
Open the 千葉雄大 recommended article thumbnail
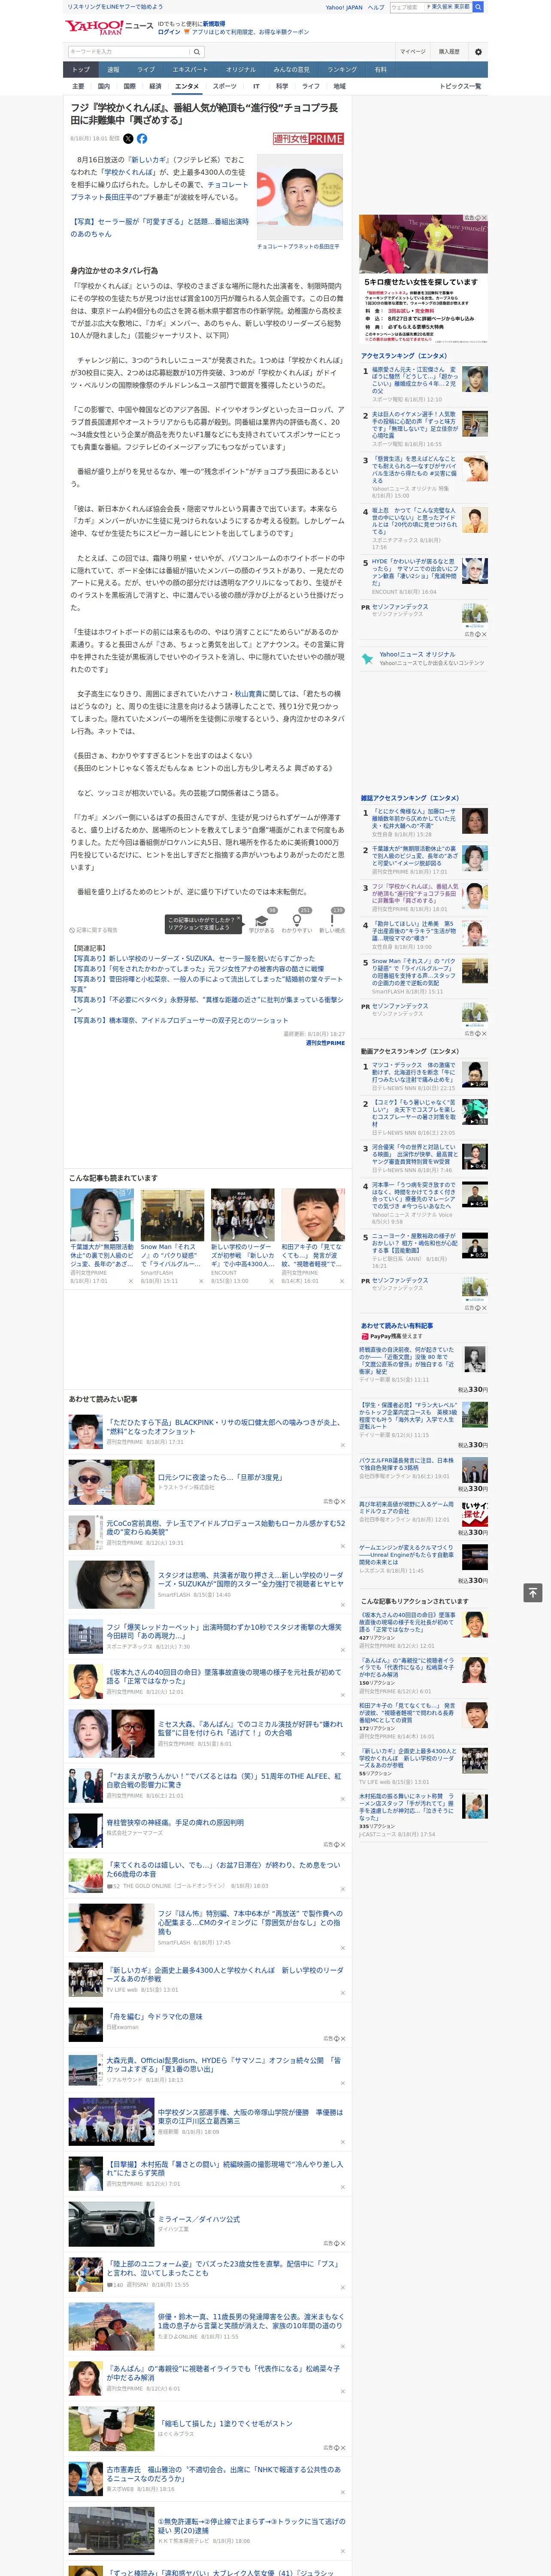click(x=102, y=1215)
